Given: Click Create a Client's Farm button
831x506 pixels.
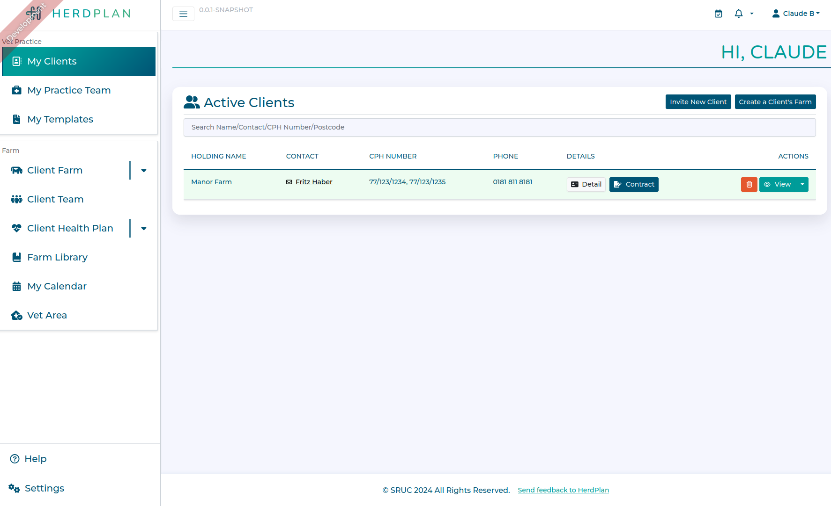Looking at the screenshot, I should [x=775, y=102].
